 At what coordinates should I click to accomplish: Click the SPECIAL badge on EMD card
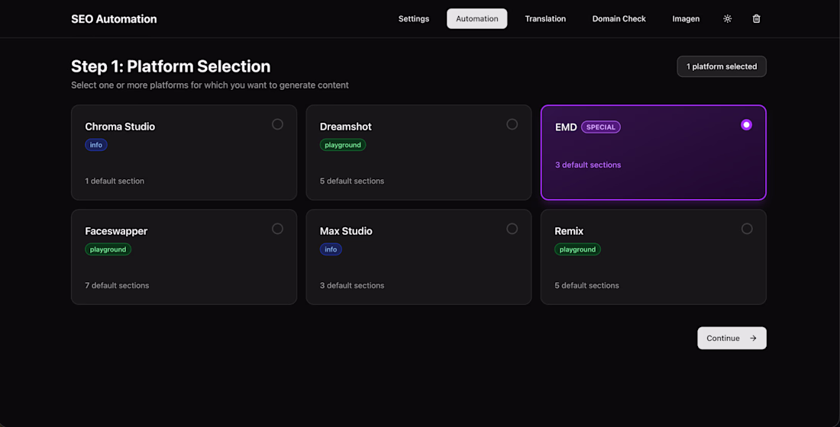coord(601,127)
